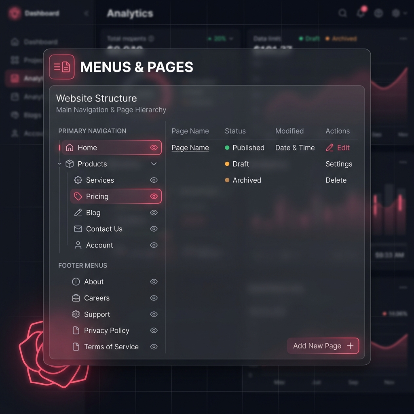Toggle visibility of the Account page
The width and height of the screenshot is (414, 414).
click(x=154, y=245)
